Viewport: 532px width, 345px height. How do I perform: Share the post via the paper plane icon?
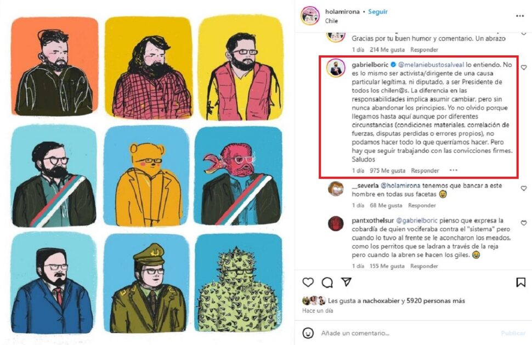346,283
